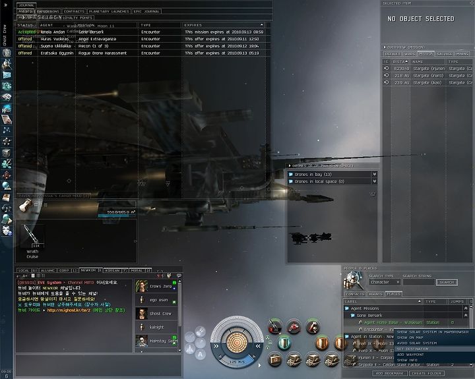This screenshot has width=475, height=379.
Task: Switch to Contracts tab in Journal
Action: click(x=74, y=11)
